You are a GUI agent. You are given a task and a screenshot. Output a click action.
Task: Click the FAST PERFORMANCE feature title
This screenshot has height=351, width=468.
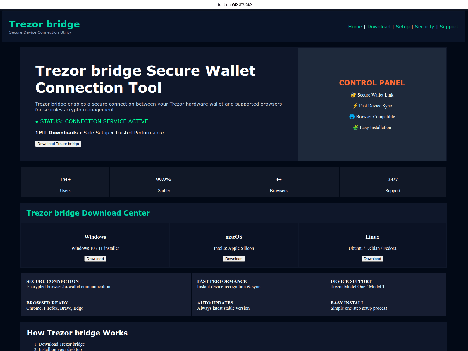222,281
